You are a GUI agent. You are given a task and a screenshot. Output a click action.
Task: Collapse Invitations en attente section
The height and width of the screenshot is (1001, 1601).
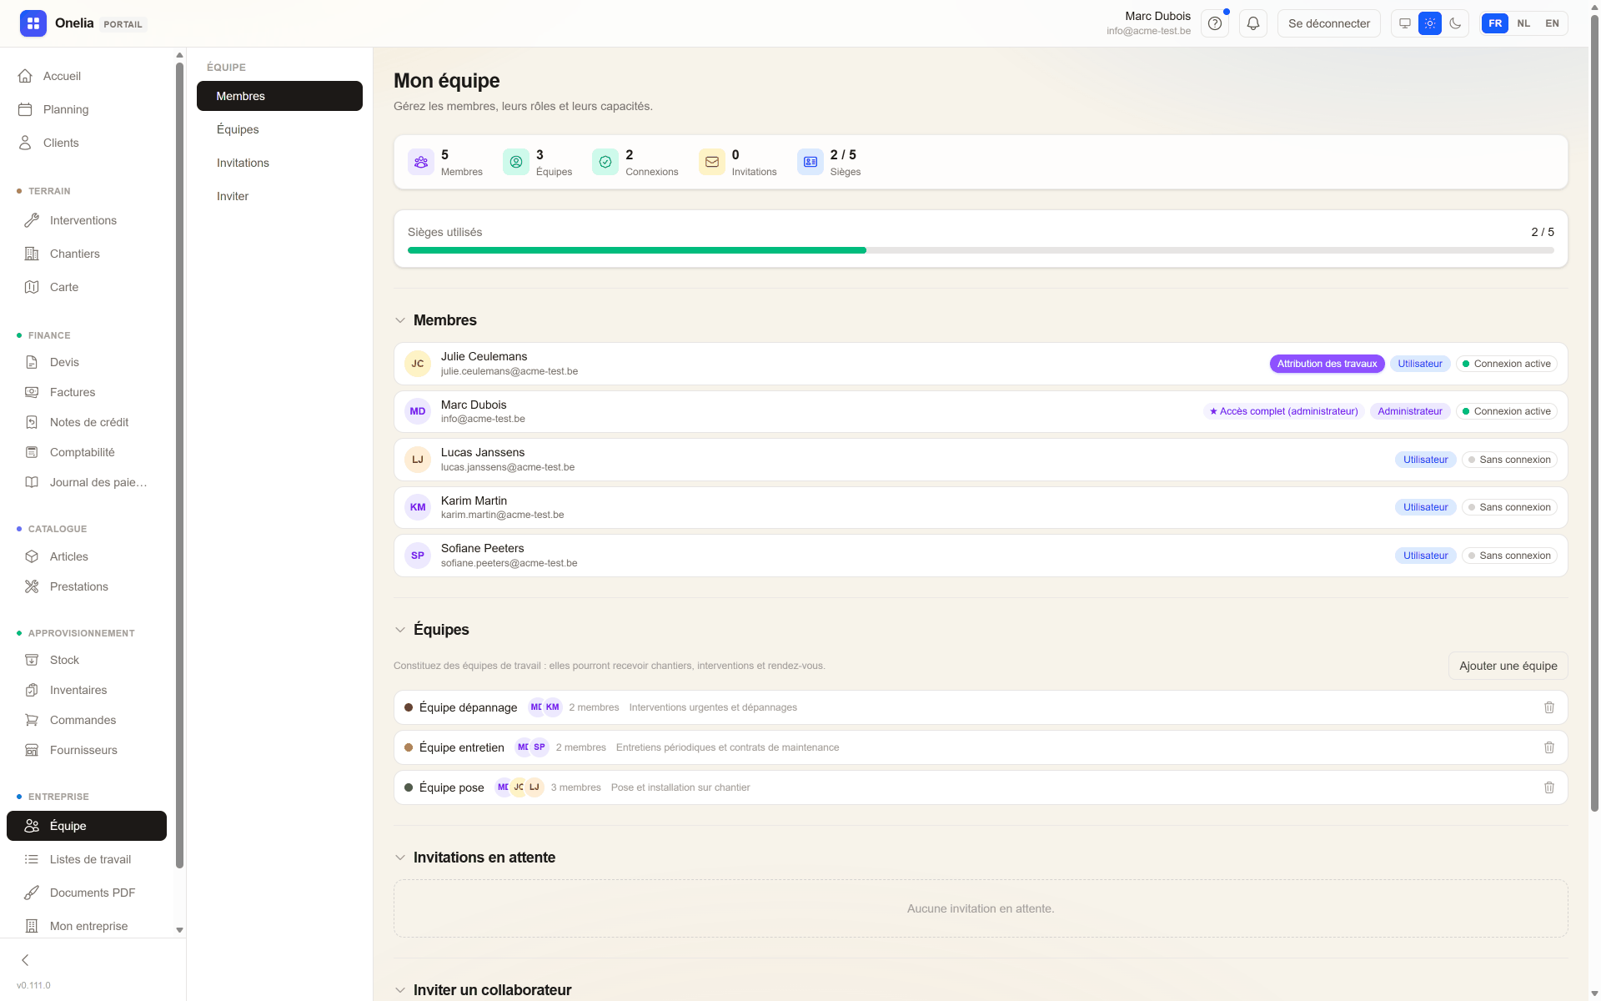[400, 858]
